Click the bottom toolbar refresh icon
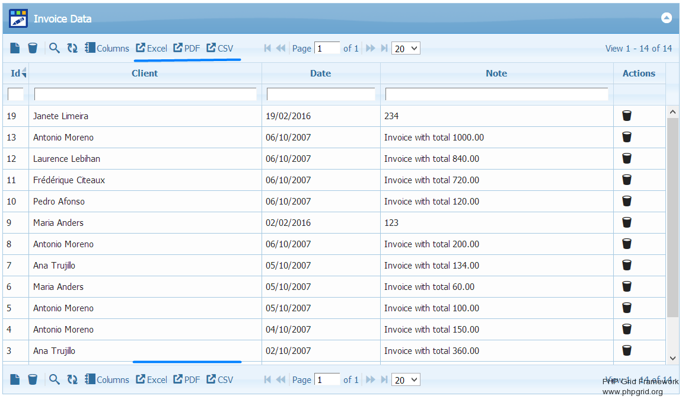682x399 pixels. coord(72,379)
